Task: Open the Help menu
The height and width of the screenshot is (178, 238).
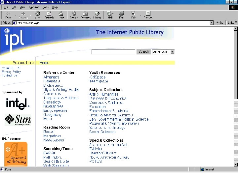Action: pyautogui.click(x=55, y=7)
